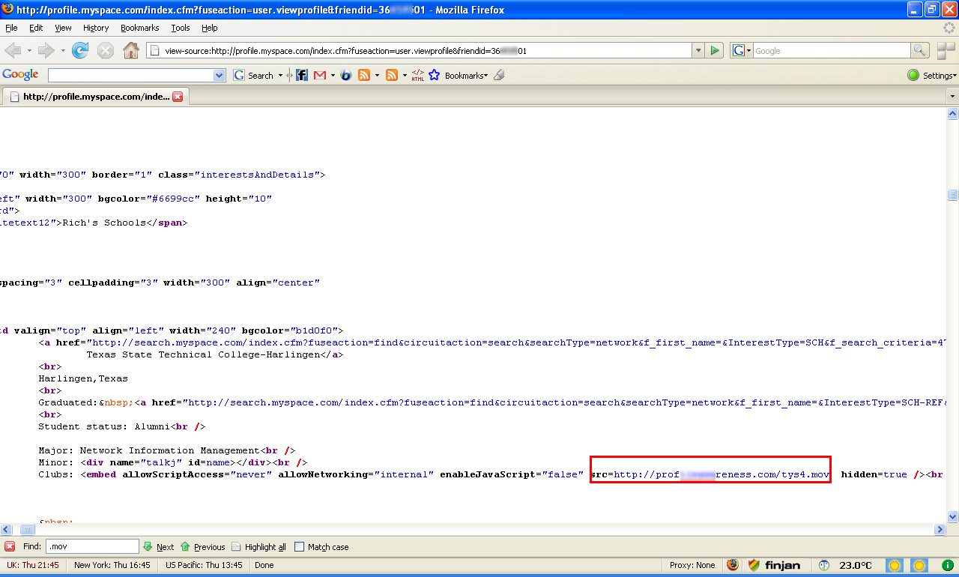Screen dimensions: 959x577
Task: Find Next match button
Action: [x=158, y=547]
